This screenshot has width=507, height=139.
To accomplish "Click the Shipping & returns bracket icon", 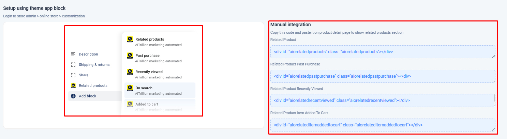I will pos(73,65).
